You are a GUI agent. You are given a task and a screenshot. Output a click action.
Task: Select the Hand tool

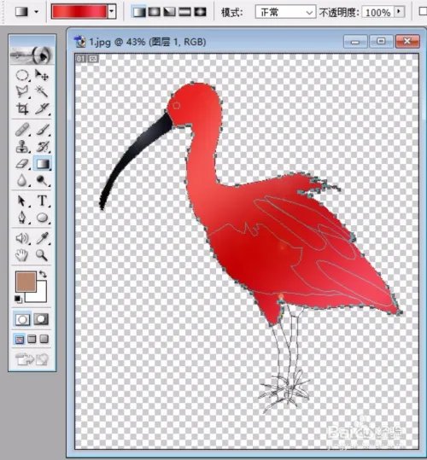coord(22,255)
